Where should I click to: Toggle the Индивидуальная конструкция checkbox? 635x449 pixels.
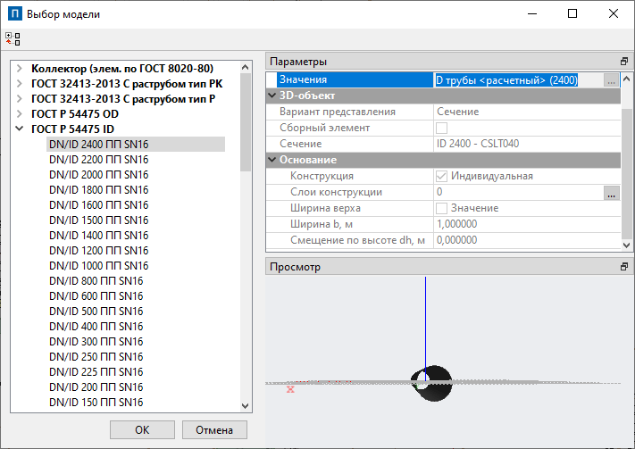[441, 176]
